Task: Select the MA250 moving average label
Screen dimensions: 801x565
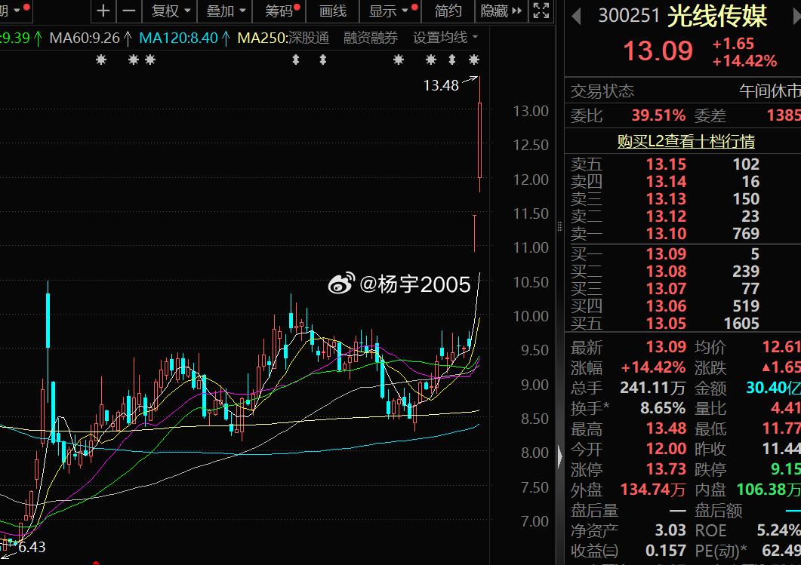Action: coord(261,38)
